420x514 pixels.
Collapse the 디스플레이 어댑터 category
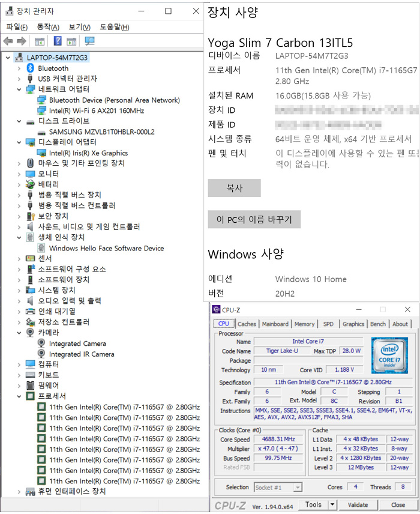(19, 142)
